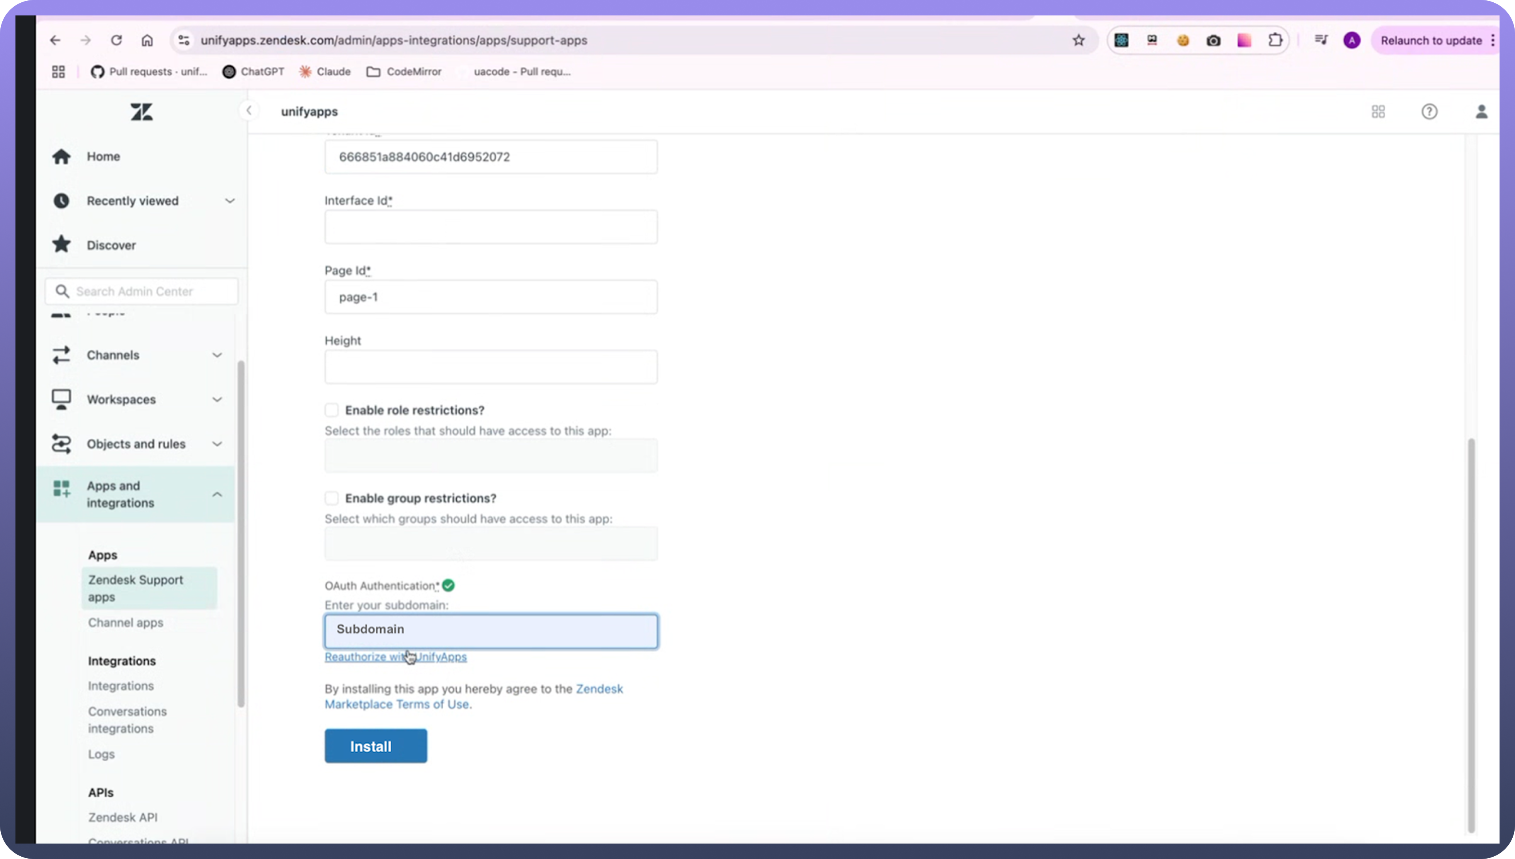Open the browser extensions puzzle icon
This screenshot has height=859, width=1515.
pos(1275,40)
